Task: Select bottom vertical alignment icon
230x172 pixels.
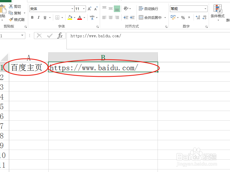Action: 117,9
